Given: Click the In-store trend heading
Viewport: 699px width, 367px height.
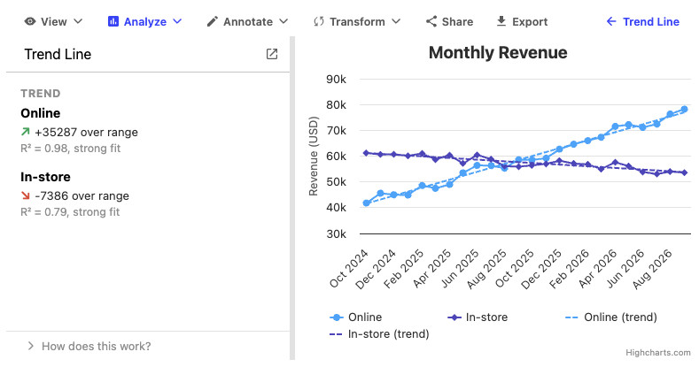Looking at the screenshot, I should coord(45,177).
